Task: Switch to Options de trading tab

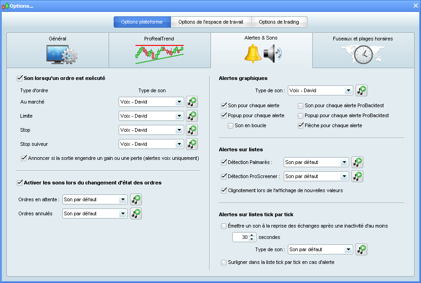Action: pyautogui.click(x=280, y=21)
